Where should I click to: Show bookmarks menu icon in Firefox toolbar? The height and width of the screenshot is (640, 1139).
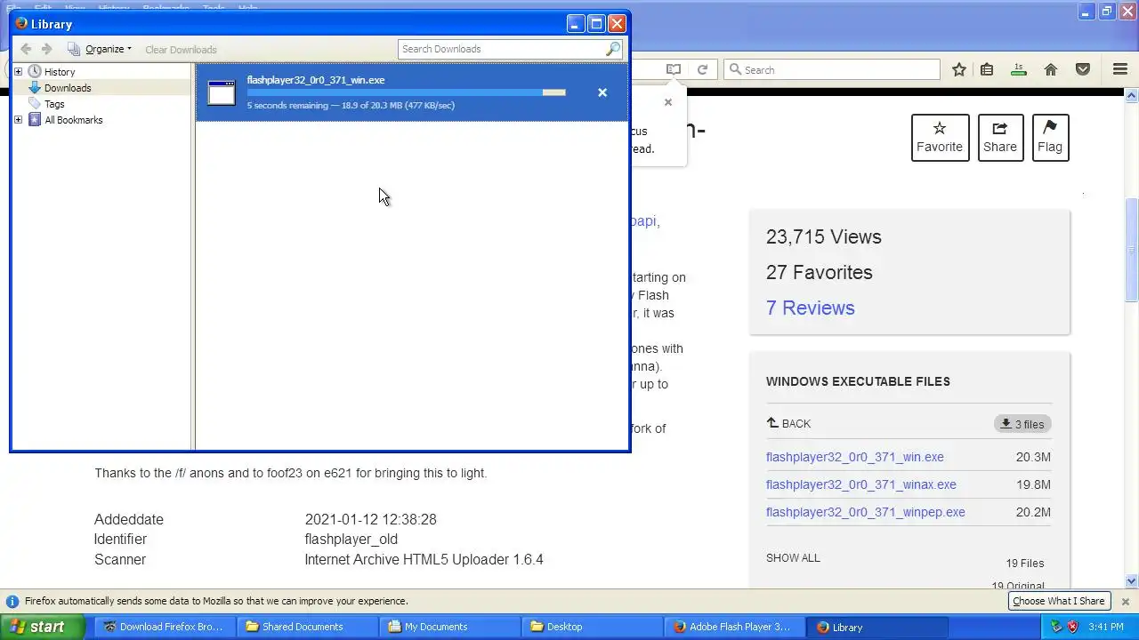(987, 69)
